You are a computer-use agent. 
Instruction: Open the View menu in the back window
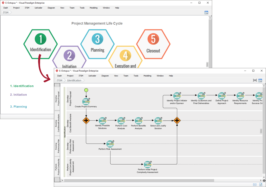[x=62, y=8]
